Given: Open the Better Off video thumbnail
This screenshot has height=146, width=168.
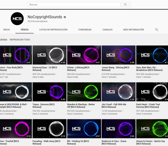Looking at the screenshot, I should point(84,92).
